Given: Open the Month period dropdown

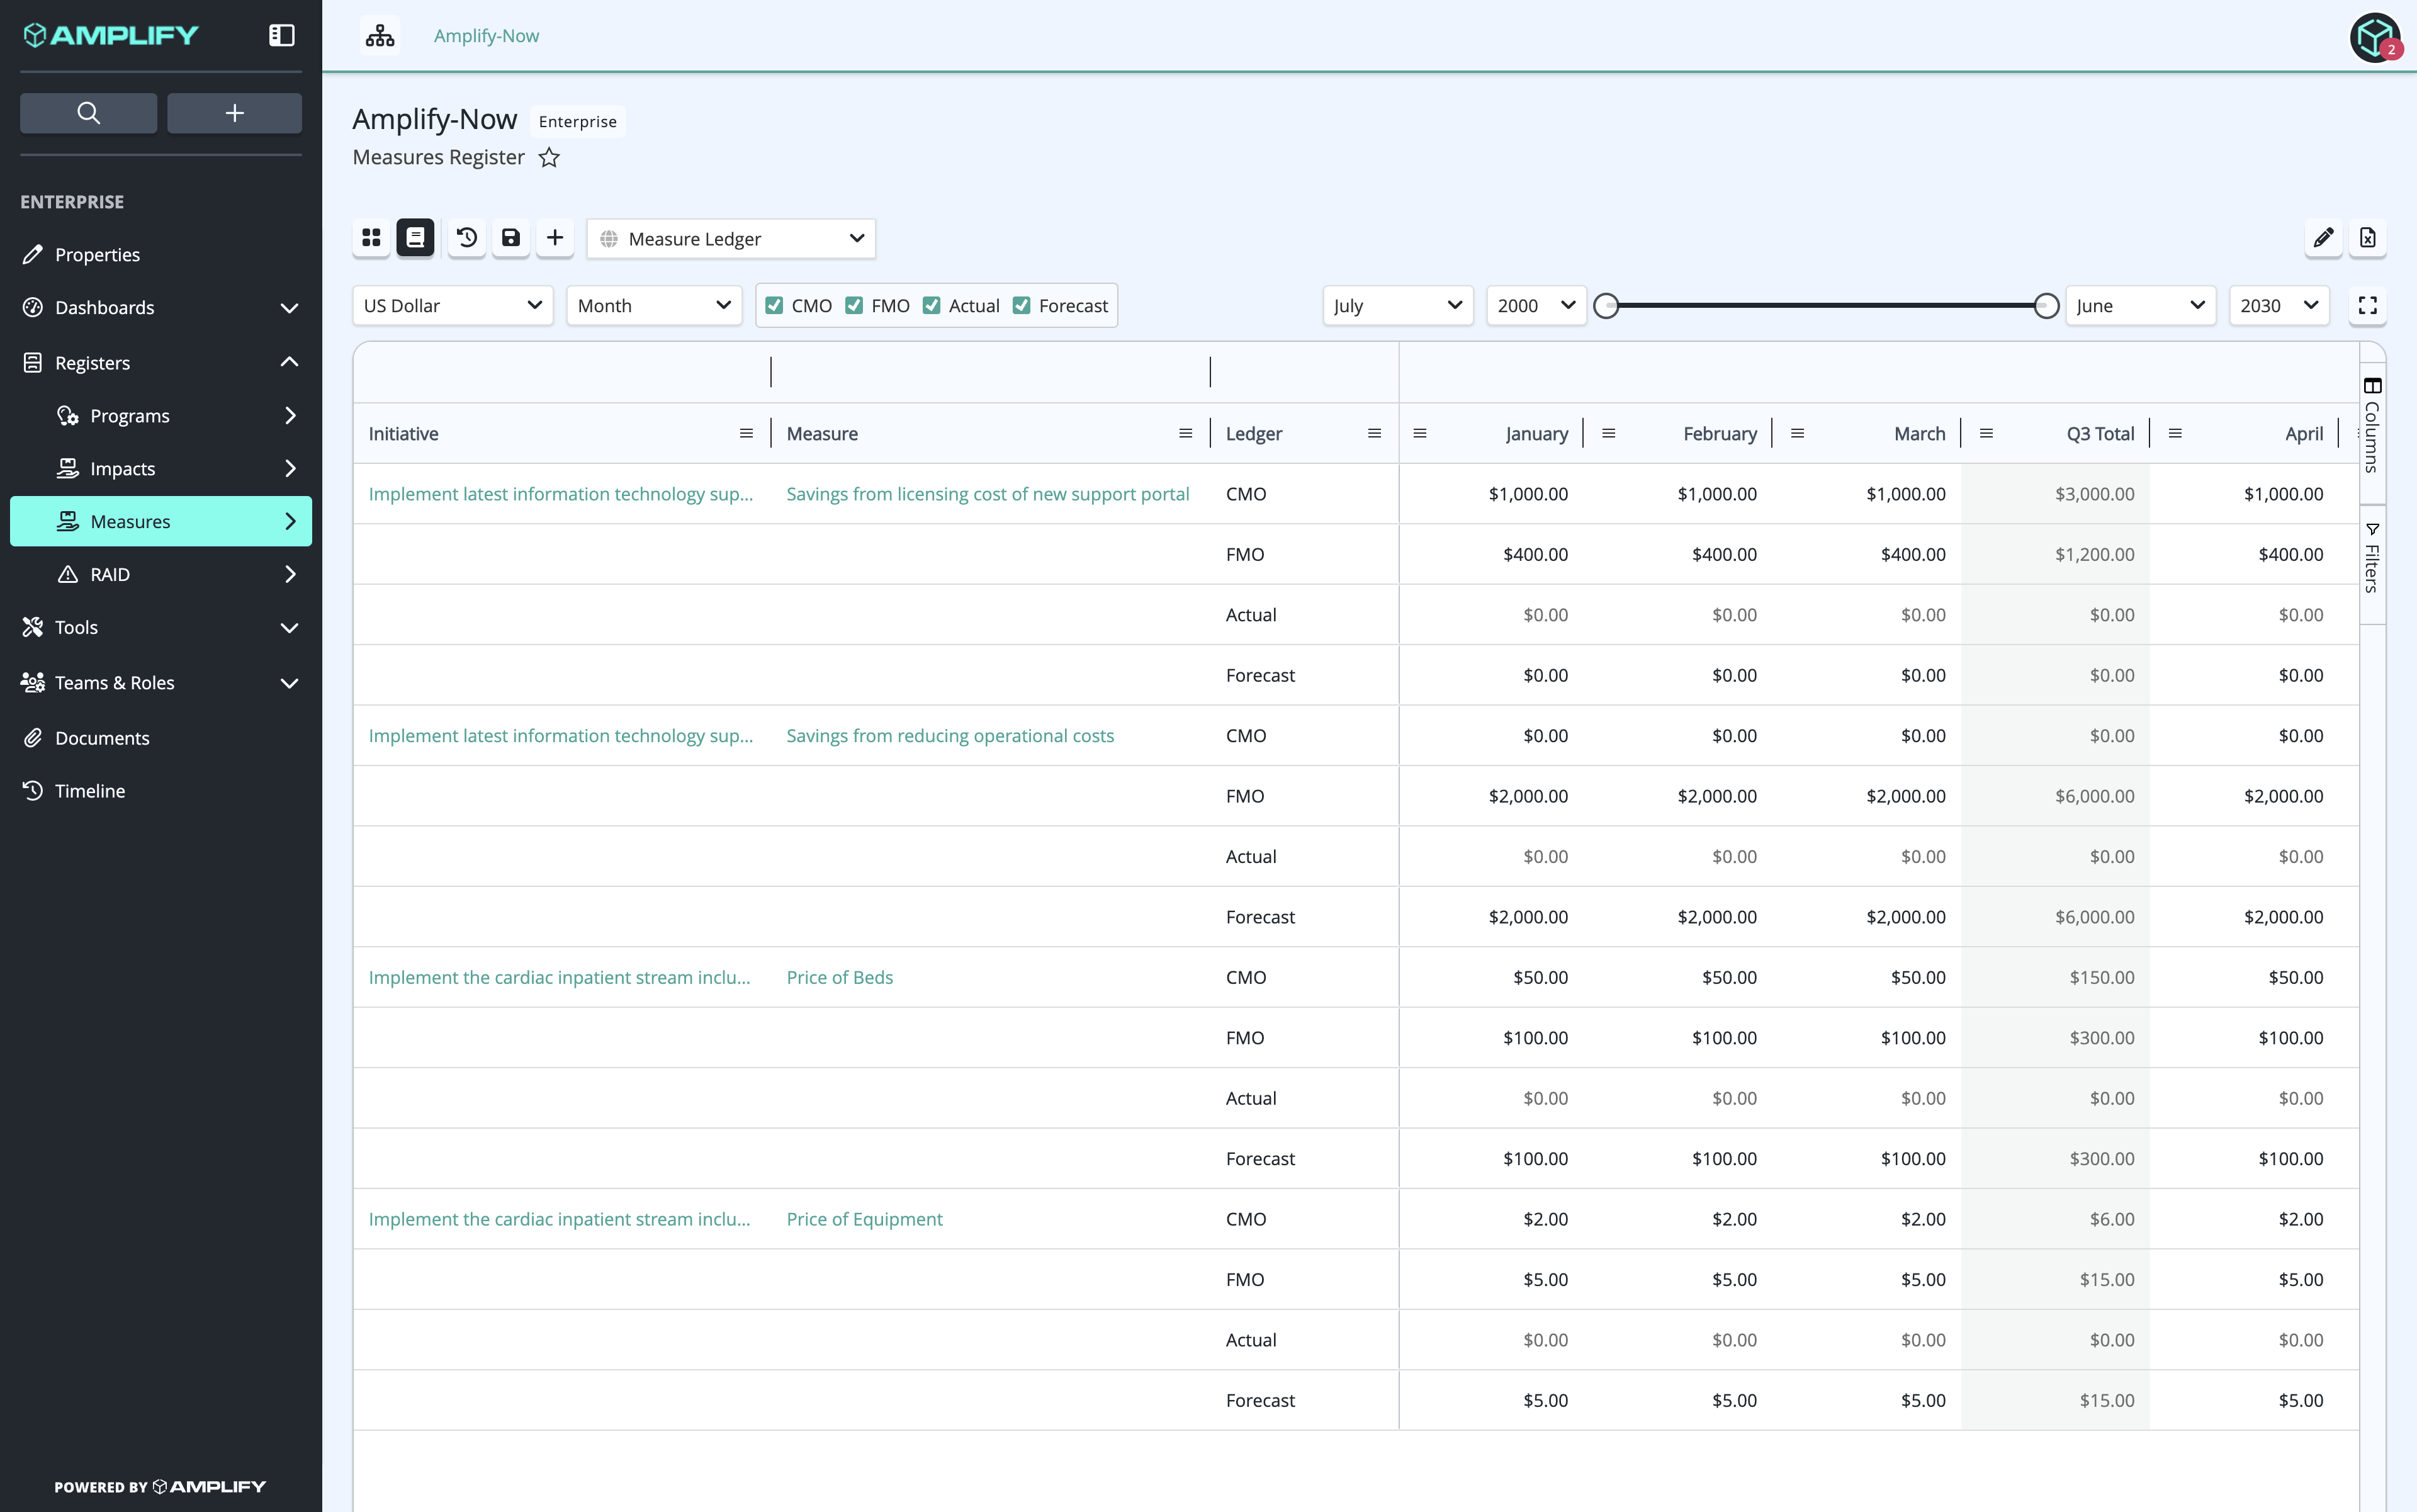Looking at the screenshot, I should click(x=654, y=306).
